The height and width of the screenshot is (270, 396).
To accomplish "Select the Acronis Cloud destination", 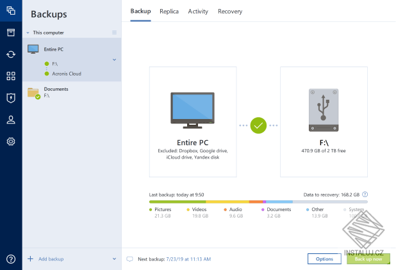I will 67,74.
